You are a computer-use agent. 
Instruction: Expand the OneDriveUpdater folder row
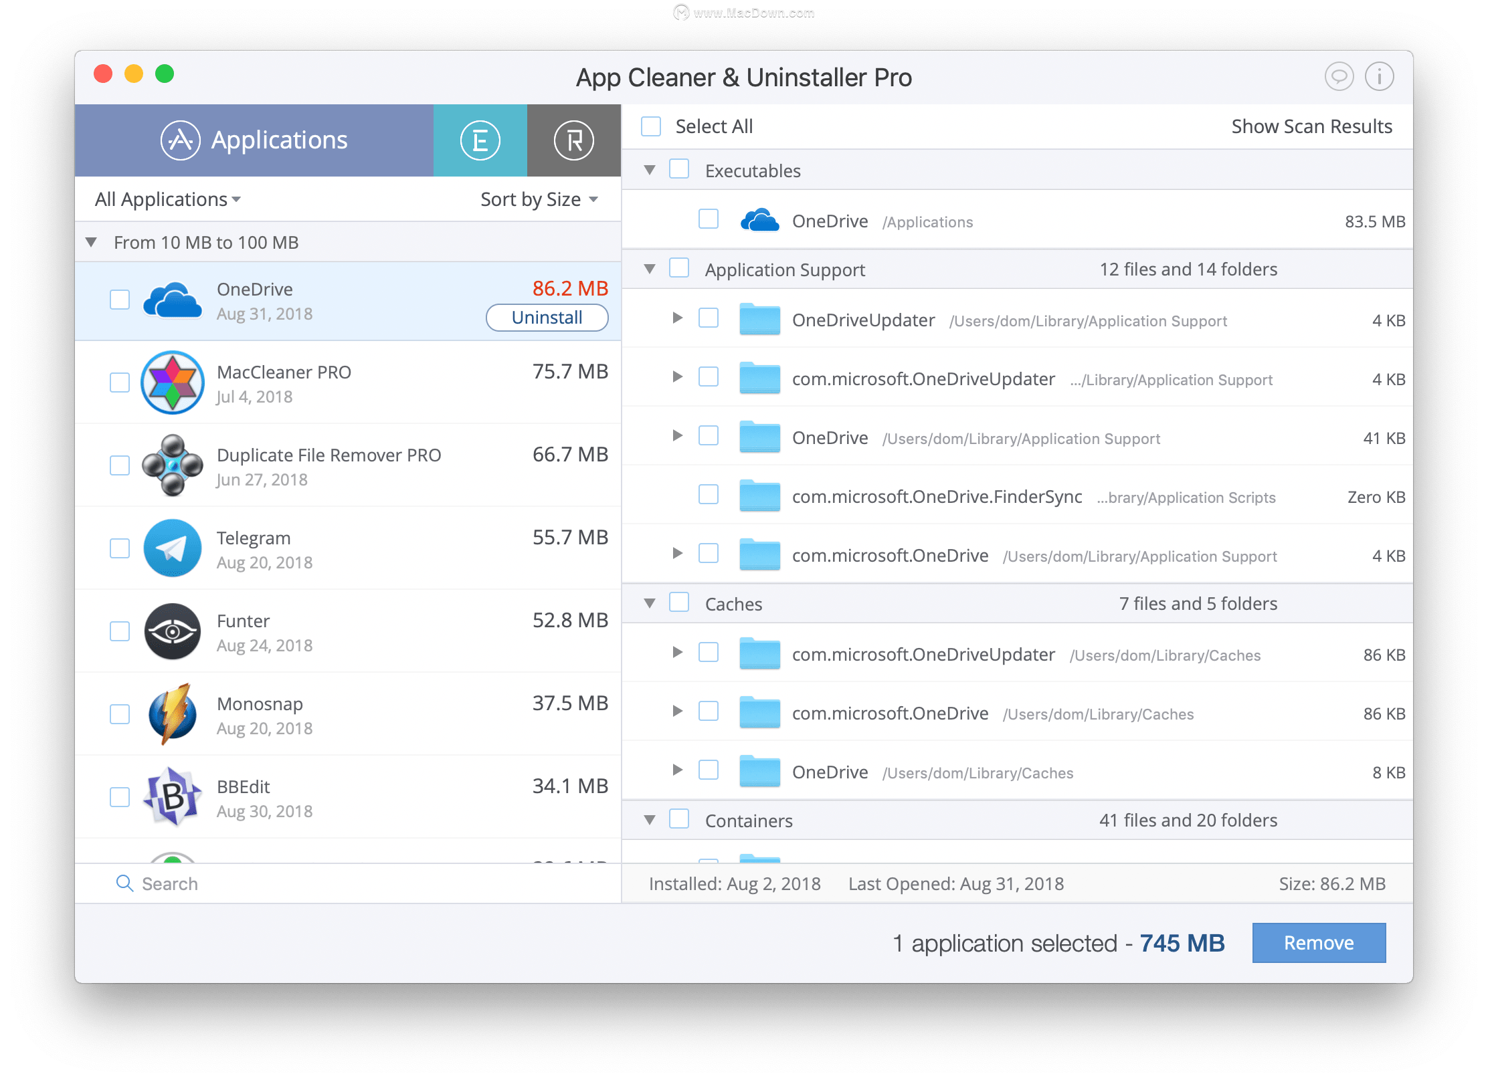677,318
